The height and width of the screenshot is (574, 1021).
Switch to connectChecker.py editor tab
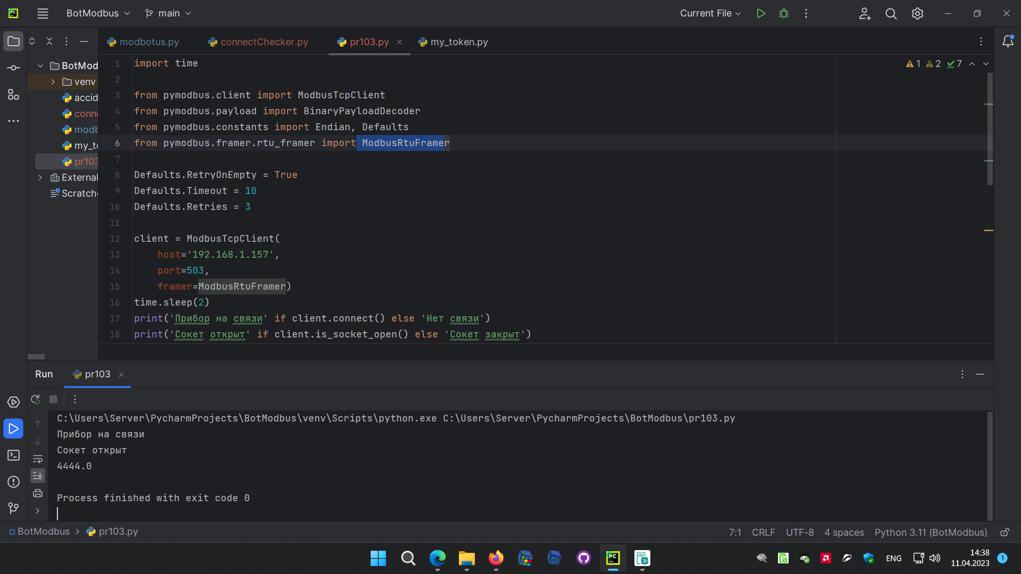264,42
